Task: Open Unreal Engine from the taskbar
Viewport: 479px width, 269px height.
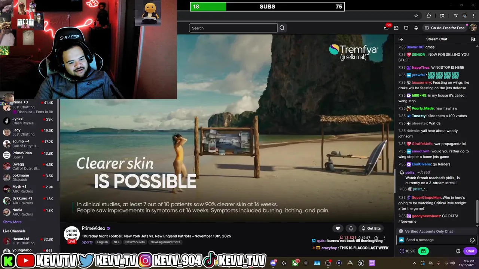Action: tap(361, 263)
